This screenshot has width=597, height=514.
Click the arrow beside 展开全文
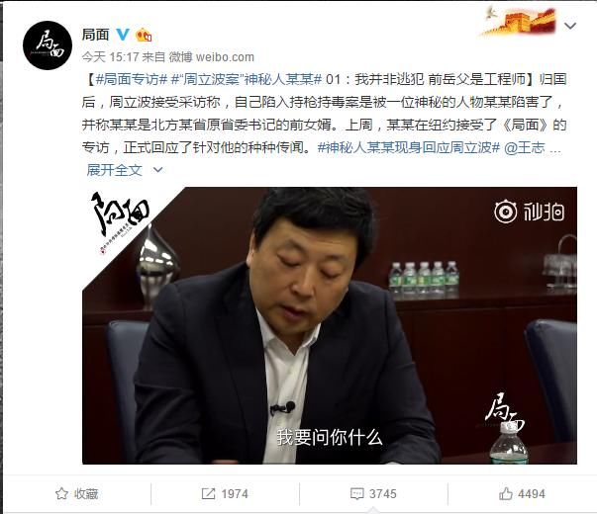(x=157, y=170)
